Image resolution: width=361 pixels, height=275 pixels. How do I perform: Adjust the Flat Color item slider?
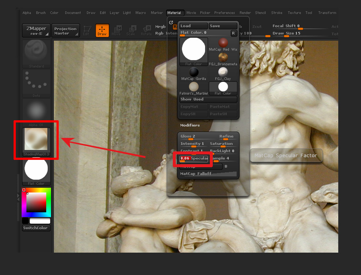click(x=205, y=33)
